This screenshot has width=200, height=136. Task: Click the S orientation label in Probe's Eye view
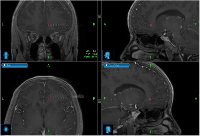pos(150,66)
